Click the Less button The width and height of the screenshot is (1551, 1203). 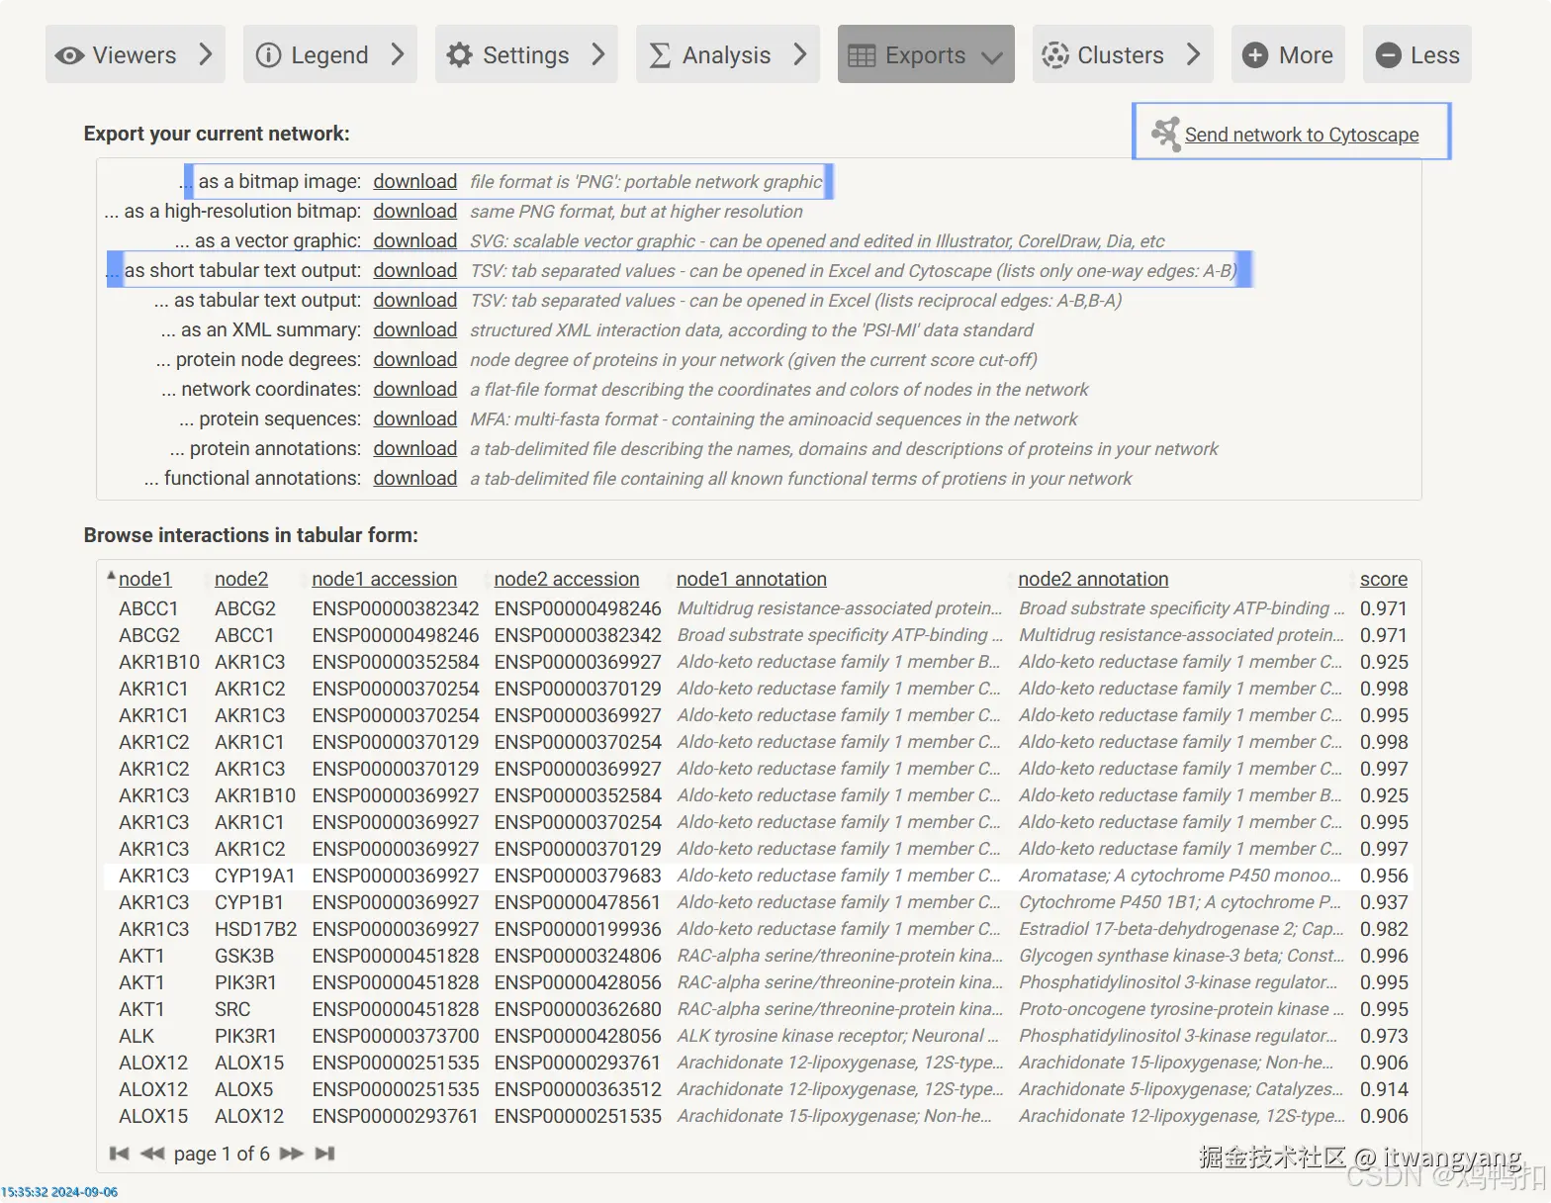click(x=1417, y=54)
